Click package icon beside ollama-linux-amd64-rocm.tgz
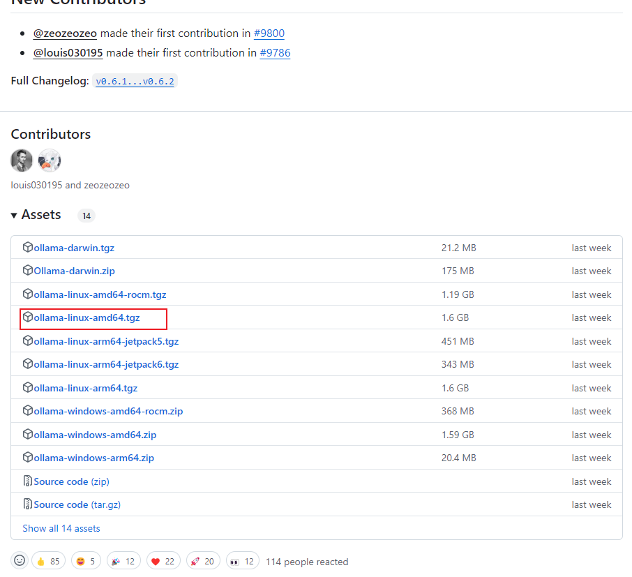 coord(27,294)
